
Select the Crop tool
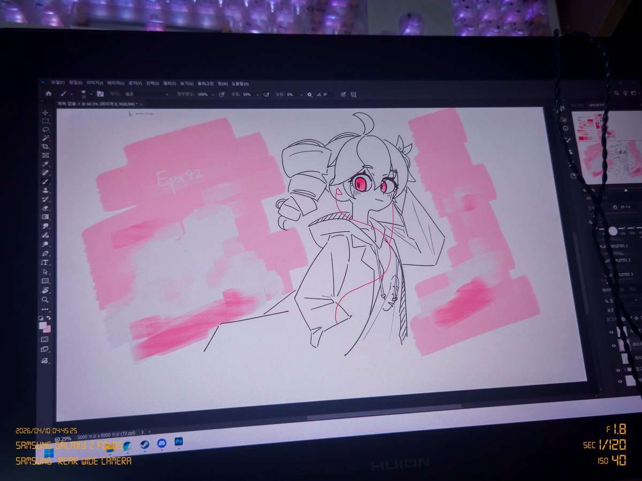(x=45, y=146)
